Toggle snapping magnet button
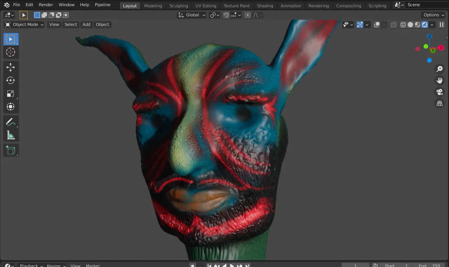Image resolution: width=449 pixels, height=267 pixels. click(x=226, y=15)
